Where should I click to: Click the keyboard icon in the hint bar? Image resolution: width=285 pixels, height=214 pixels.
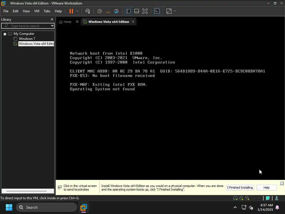pos(60,188)
